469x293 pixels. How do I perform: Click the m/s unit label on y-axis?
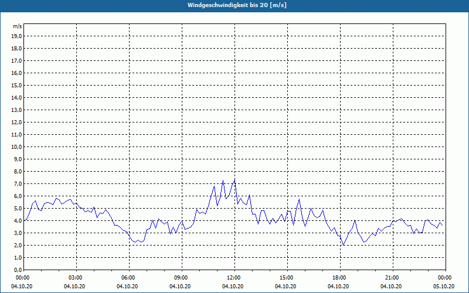click(17, 26)
